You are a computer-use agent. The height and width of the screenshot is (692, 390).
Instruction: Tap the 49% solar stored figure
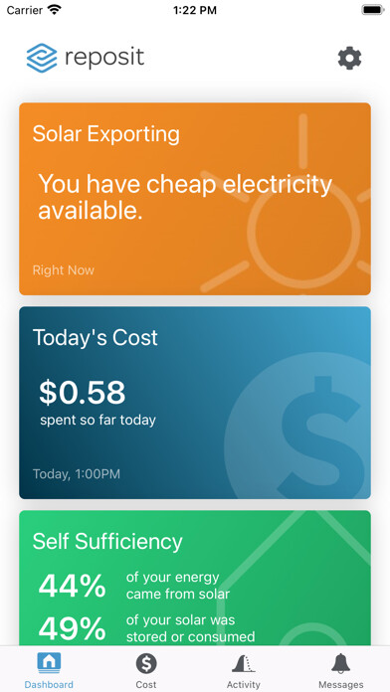72,628
